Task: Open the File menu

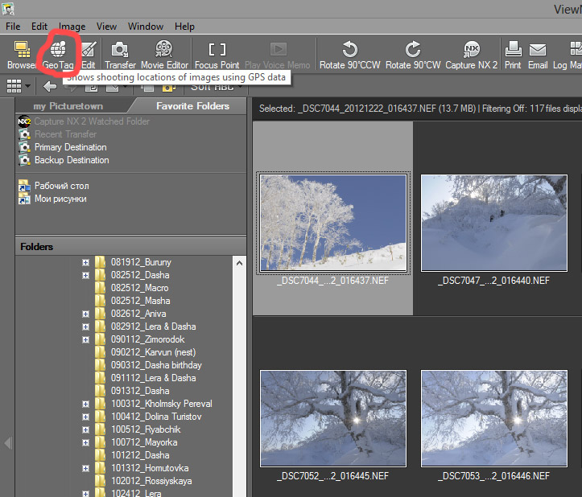Action: click(13, 27)
